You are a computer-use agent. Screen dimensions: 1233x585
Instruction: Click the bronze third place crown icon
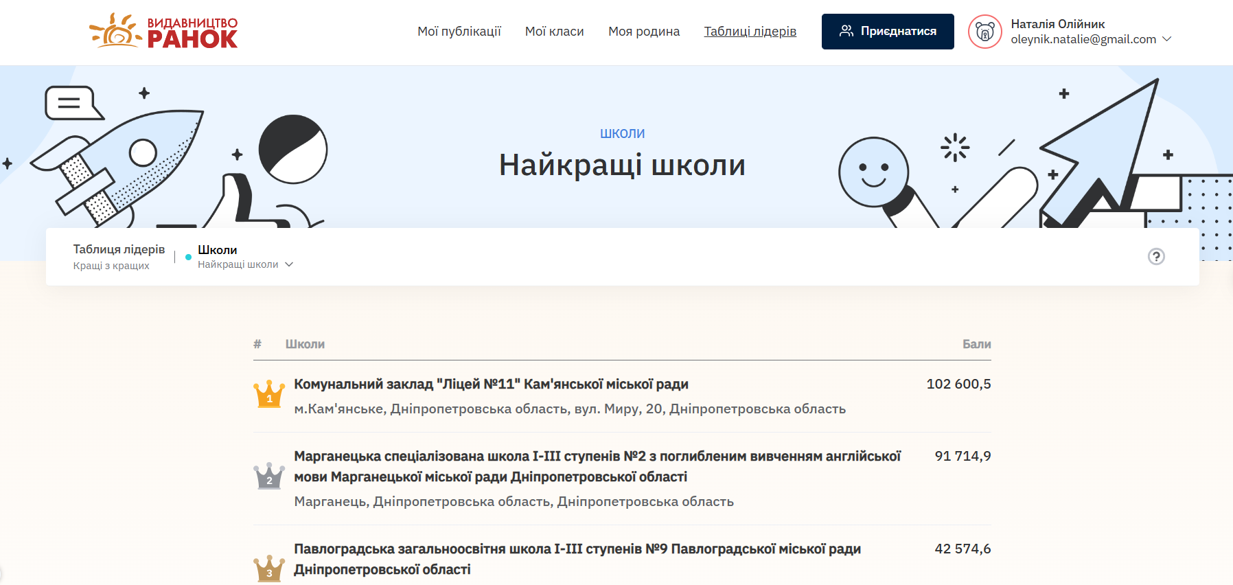click(x=269, y=569)
